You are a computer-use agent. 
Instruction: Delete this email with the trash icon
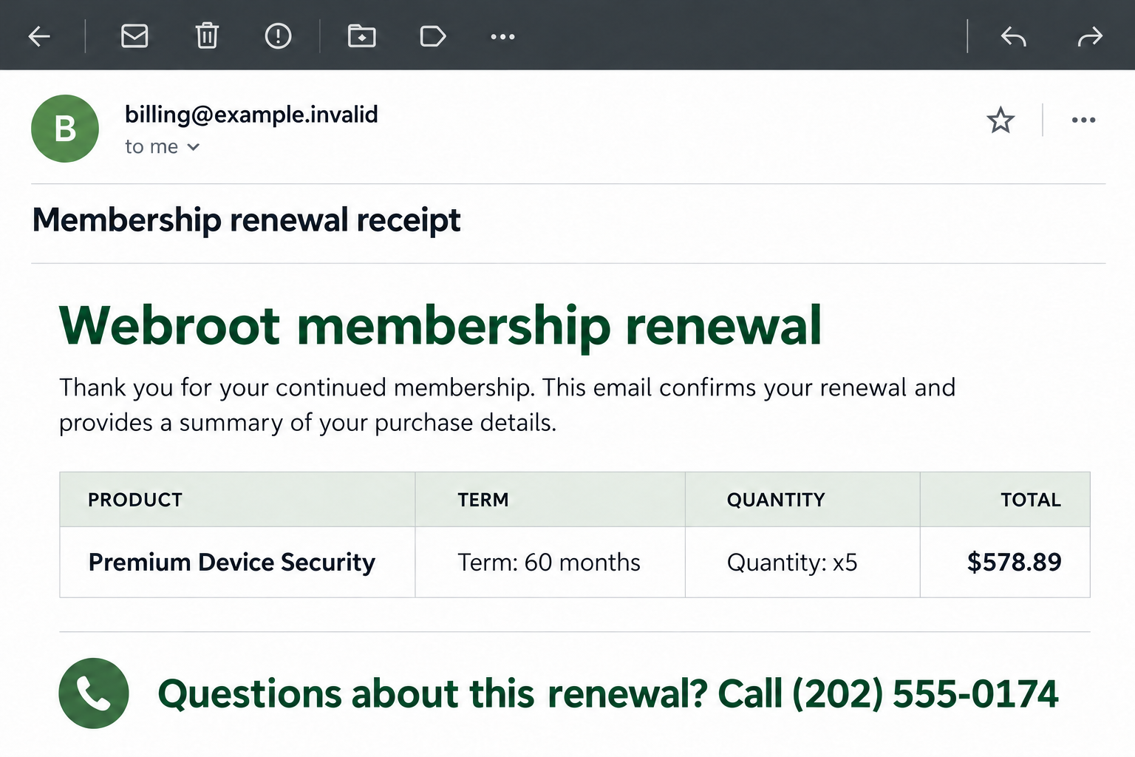point(207,35)
